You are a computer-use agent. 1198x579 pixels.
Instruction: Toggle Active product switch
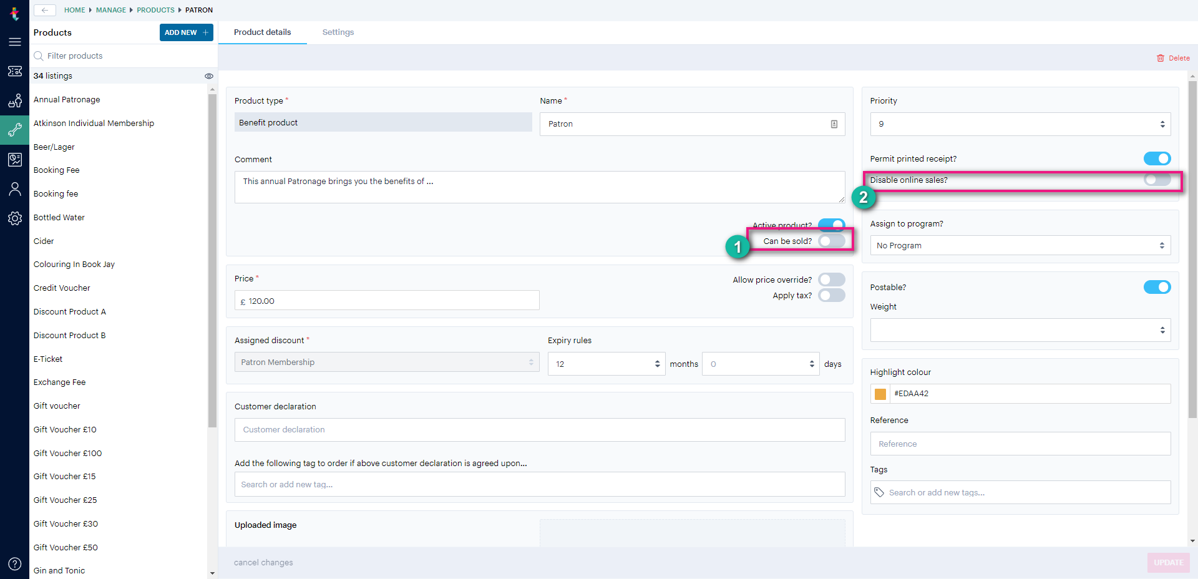click(x=831, y=225)
